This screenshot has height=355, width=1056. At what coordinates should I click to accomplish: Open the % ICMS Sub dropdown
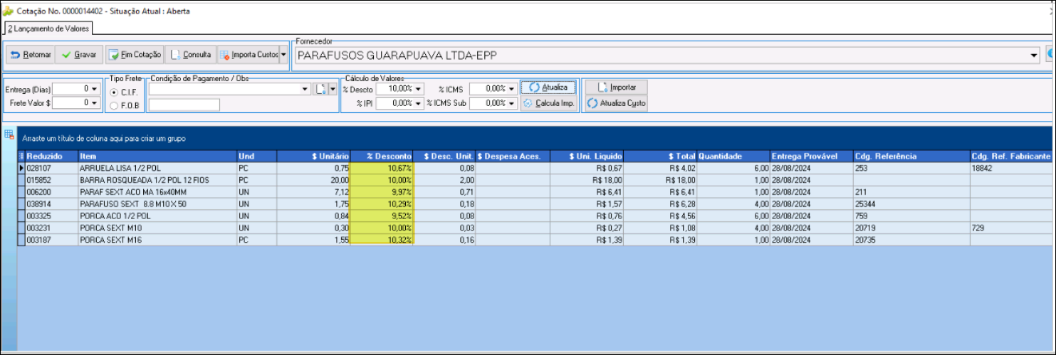click(x=512, y=103)
